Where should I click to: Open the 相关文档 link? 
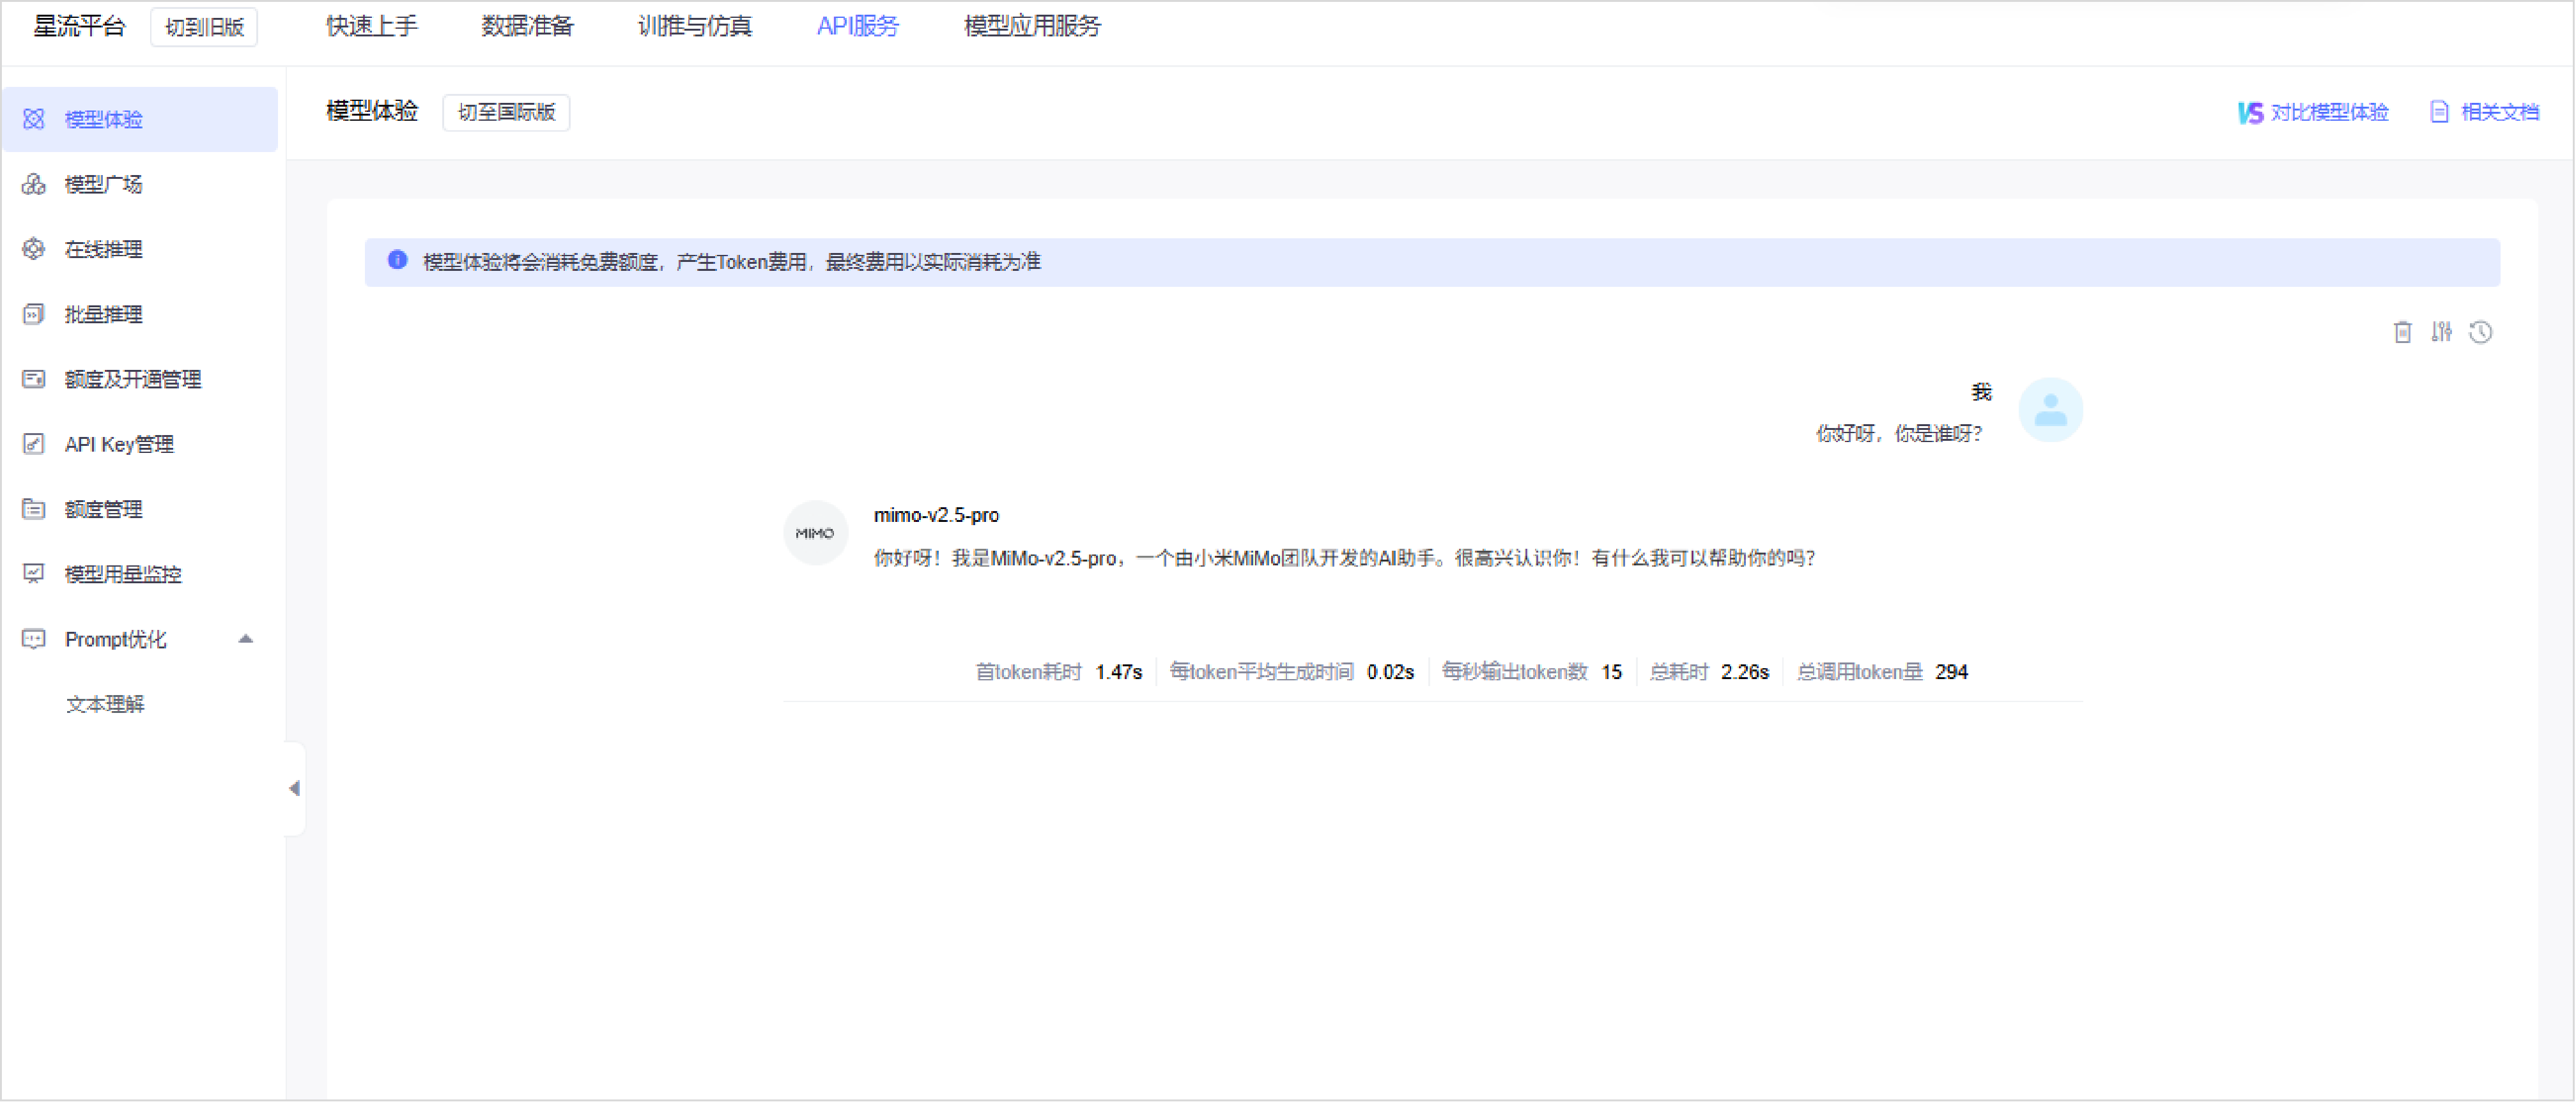coord(2484,112)
